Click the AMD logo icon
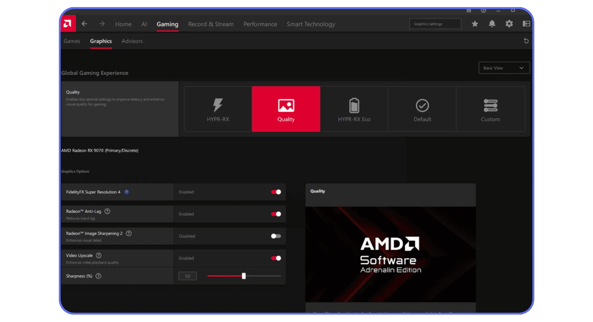The image size is (593, 322). pos(68,24)
